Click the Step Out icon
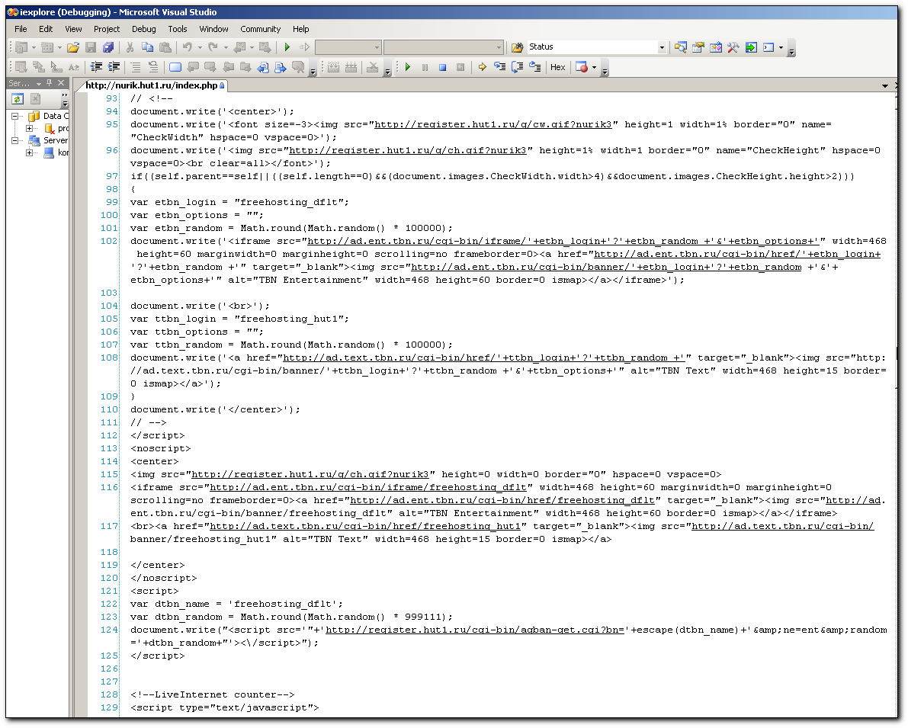Viewport: 908px width, 728px height. coord(535,67)
